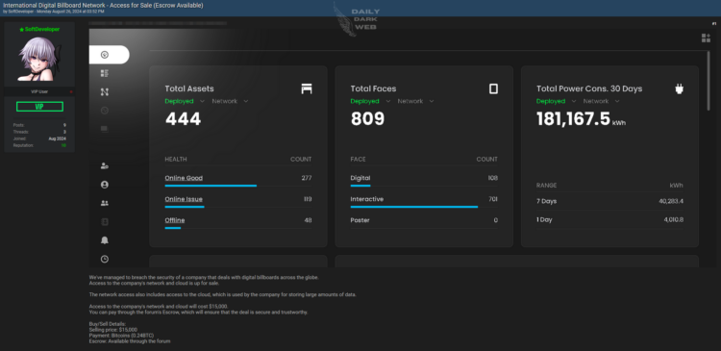721x351 pixels.
Task: Click the 181,167.5 kWh value
Action: 581,119
